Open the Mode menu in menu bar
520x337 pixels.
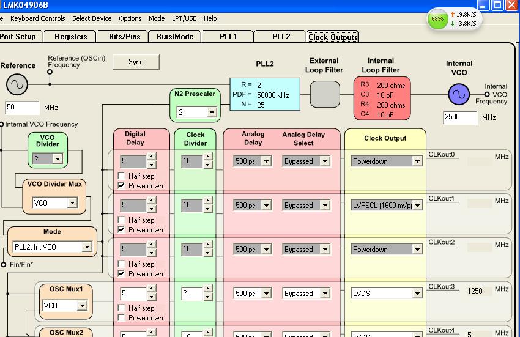[x=157, y=18]
